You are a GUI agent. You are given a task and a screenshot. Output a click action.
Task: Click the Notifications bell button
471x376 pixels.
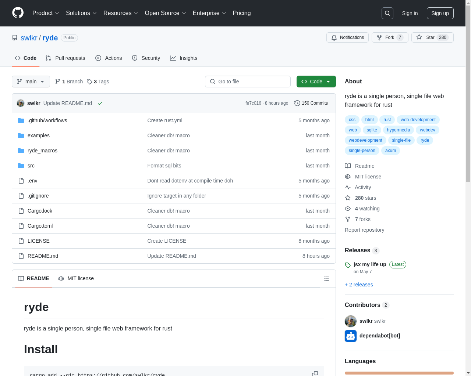347,37
